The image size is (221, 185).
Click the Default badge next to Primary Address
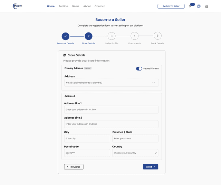coord(88,68)
